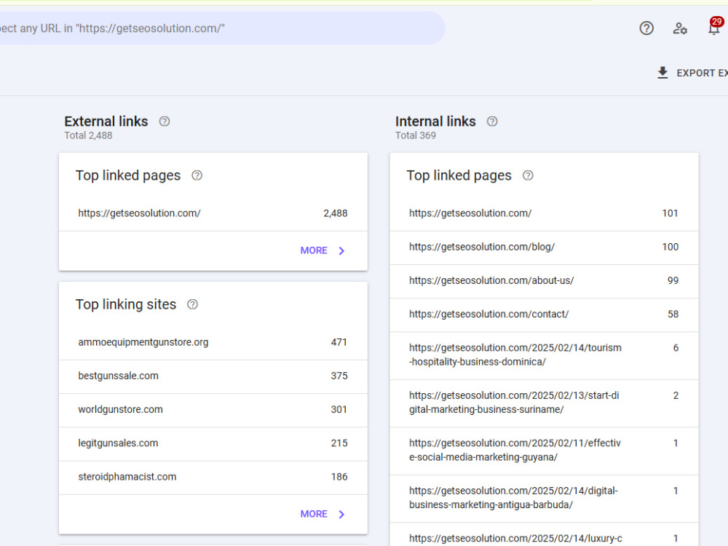Viewport: 728px width, 546px height.
Task: Open the help icon in top bar
Action: pyautogui.click(x=646, y=28)
